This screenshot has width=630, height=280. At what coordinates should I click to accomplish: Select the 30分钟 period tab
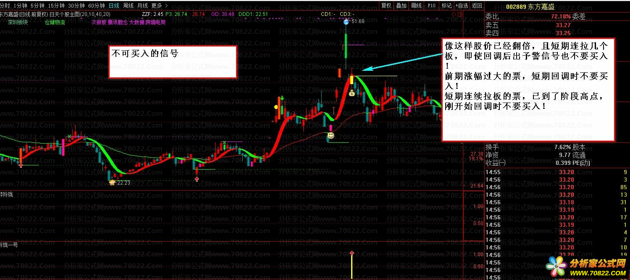click(76, 5)
